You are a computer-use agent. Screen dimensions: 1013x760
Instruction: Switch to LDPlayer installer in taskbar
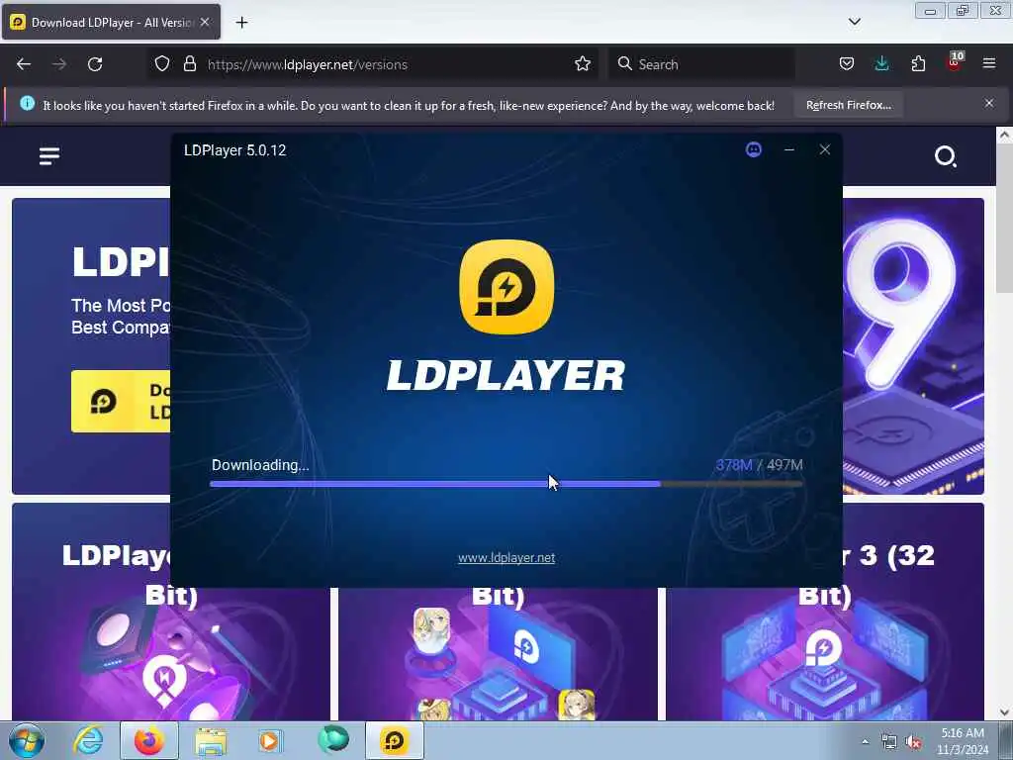point(395,740)
